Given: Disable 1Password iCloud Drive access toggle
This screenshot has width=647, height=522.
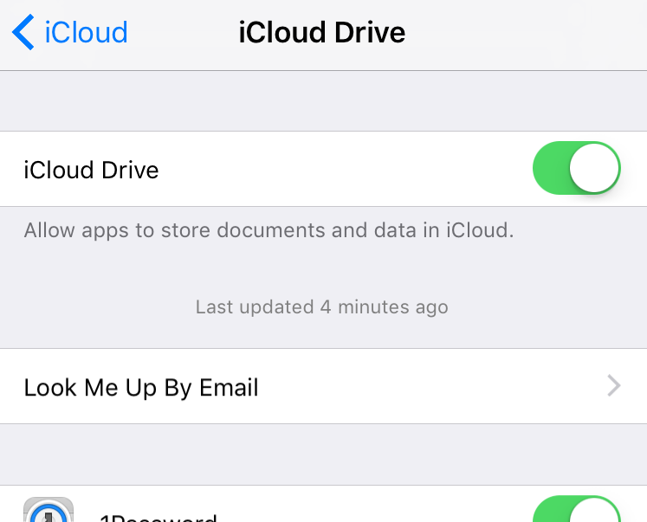Looking at the screenshot, I should point(577,509).
